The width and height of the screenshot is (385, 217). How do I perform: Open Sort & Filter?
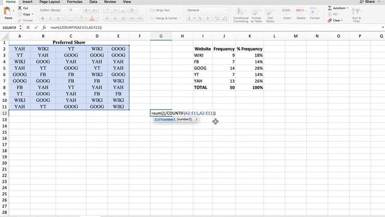point(357,15)
